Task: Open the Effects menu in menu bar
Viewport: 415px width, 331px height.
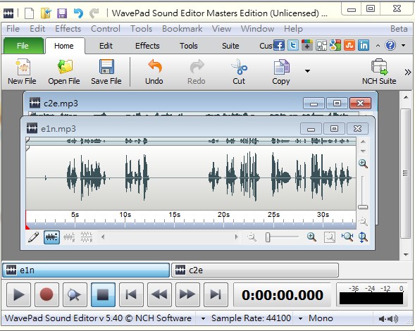Action: [x=68, y=29]
